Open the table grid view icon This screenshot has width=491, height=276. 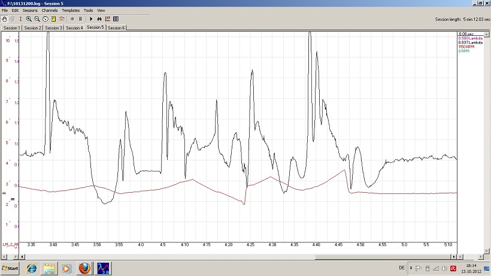(x=116, y=19)
